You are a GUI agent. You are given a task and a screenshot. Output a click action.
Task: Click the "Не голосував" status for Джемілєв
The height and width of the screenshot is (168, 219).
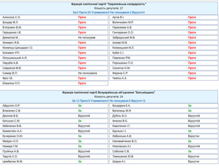pos(87,37)
